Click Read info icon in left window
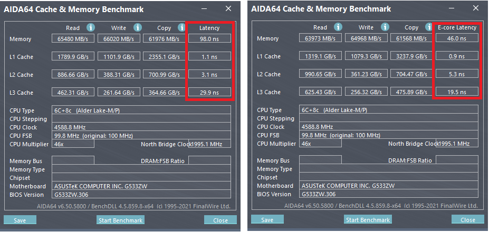The width and height of the screenshot is (489, 232). pos(90,28)
